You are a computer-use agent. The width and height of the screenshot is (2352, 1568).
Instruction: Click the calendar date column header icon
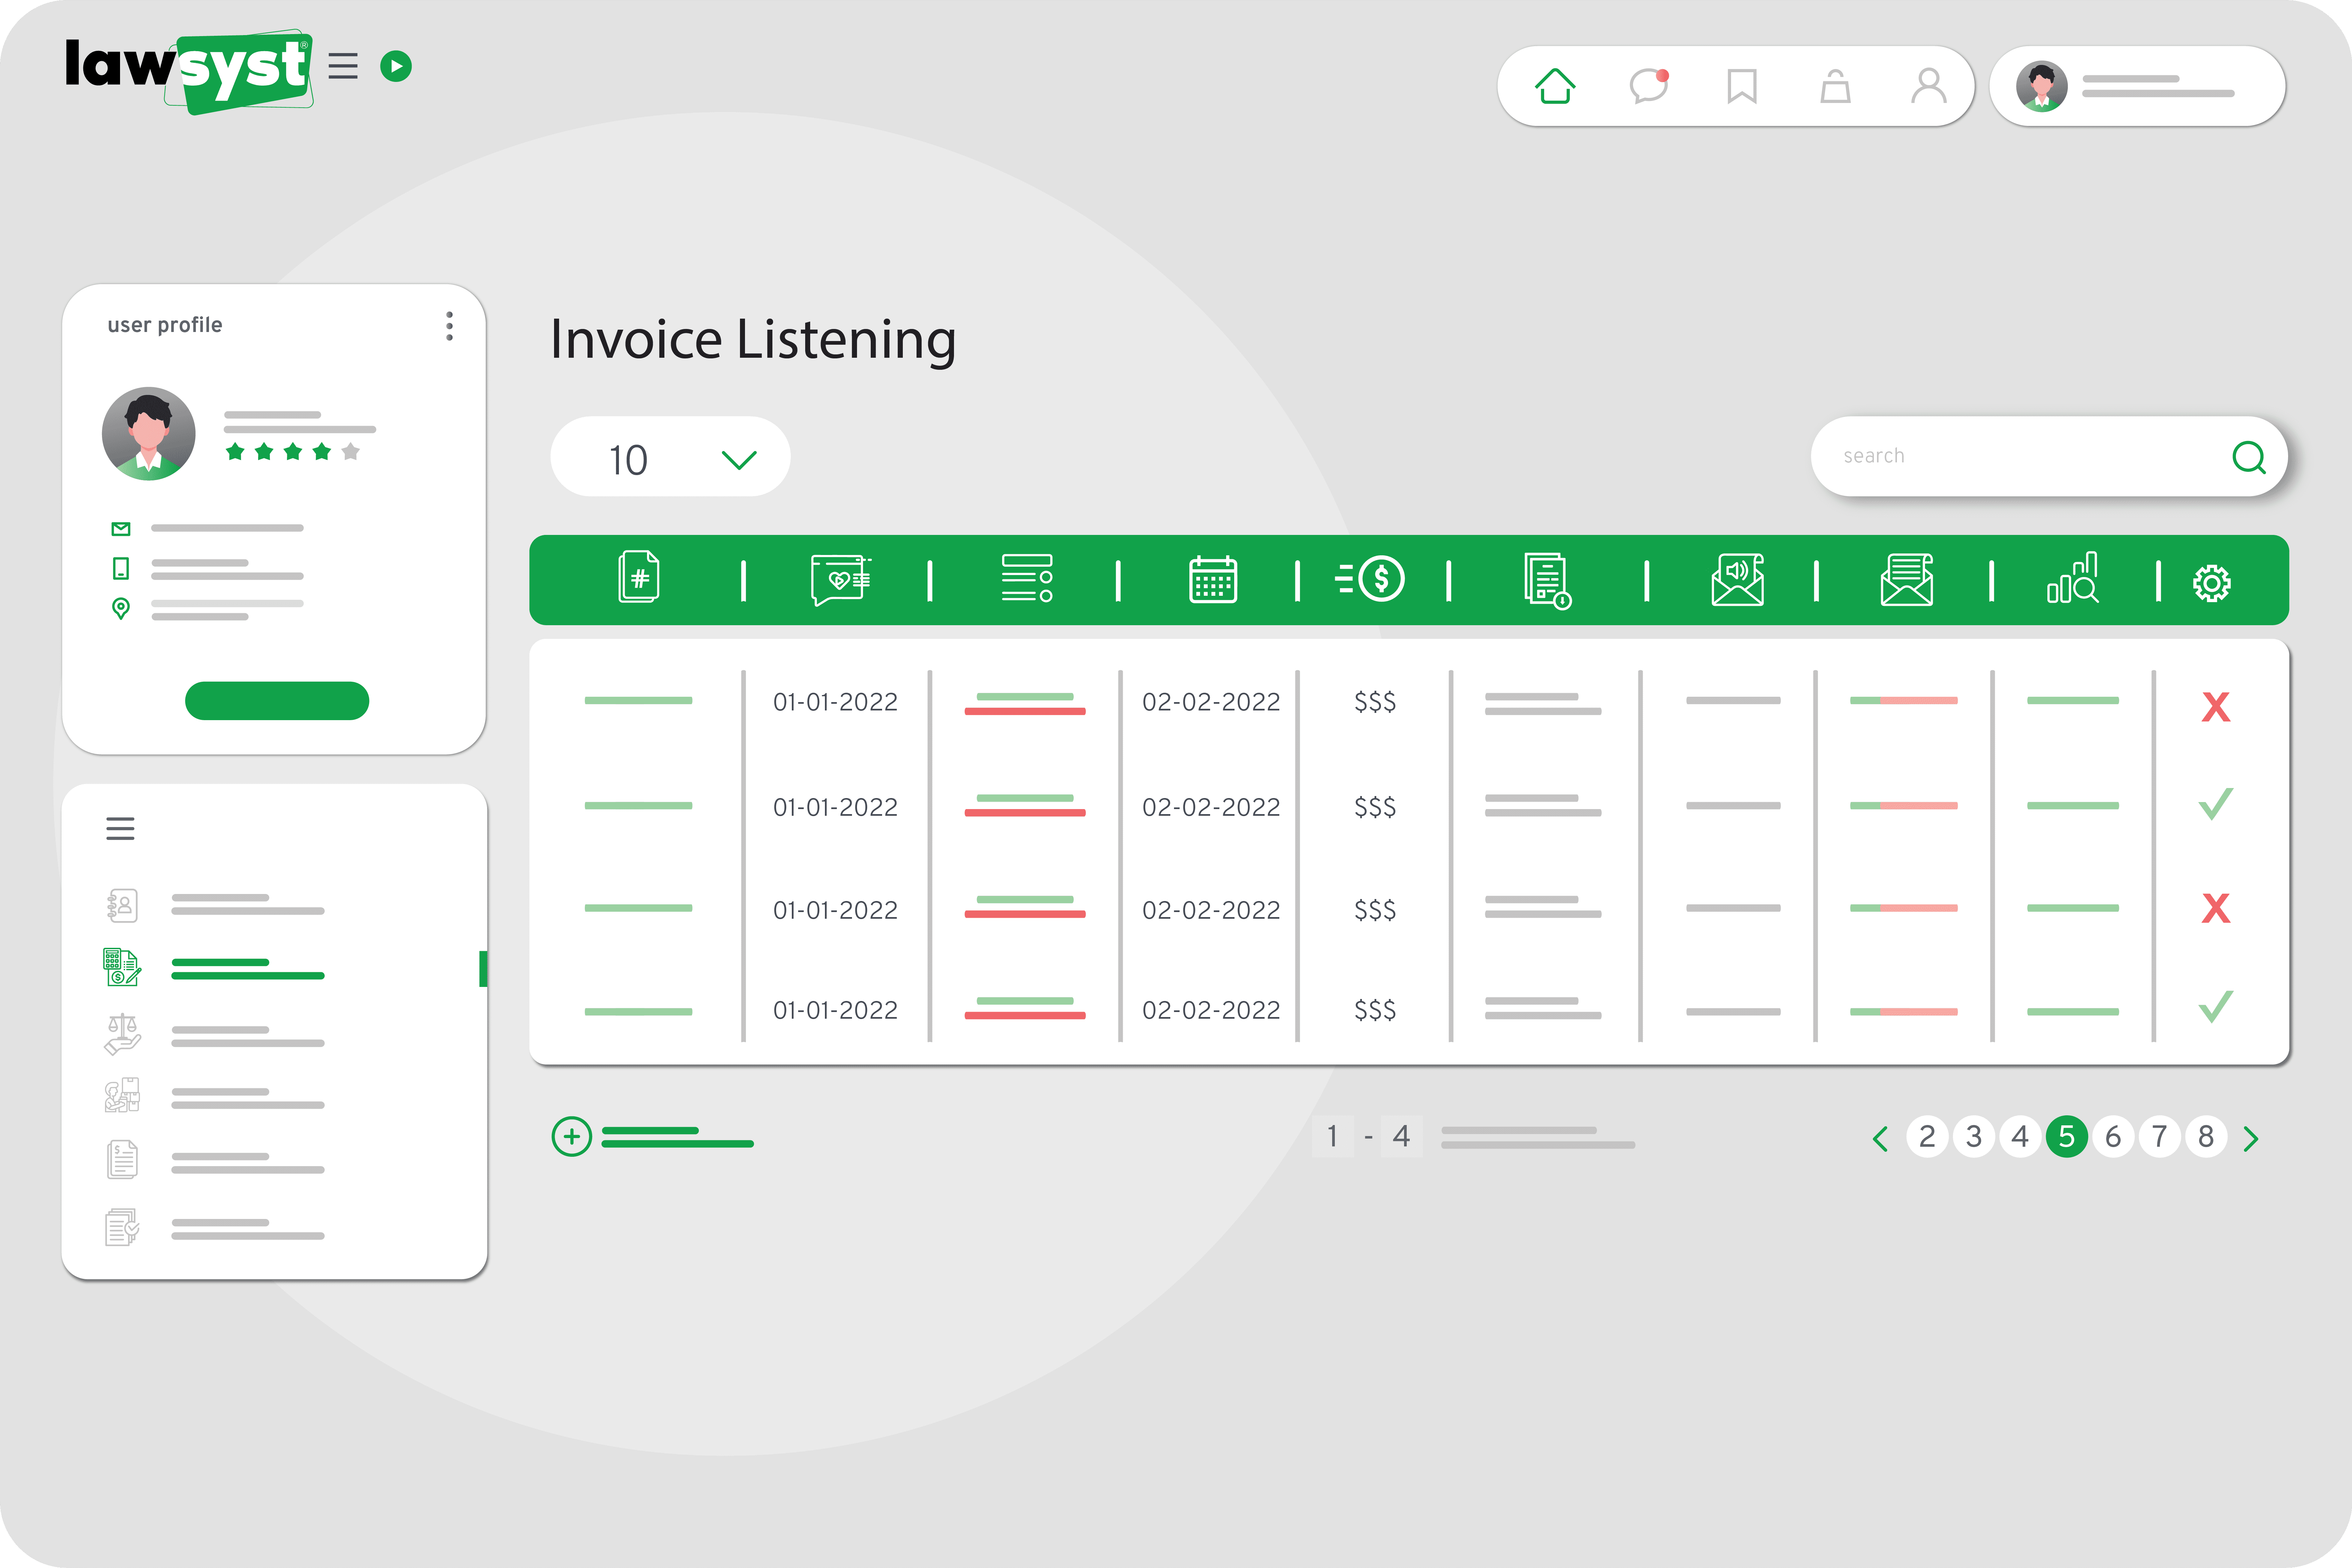(1213, 580)
